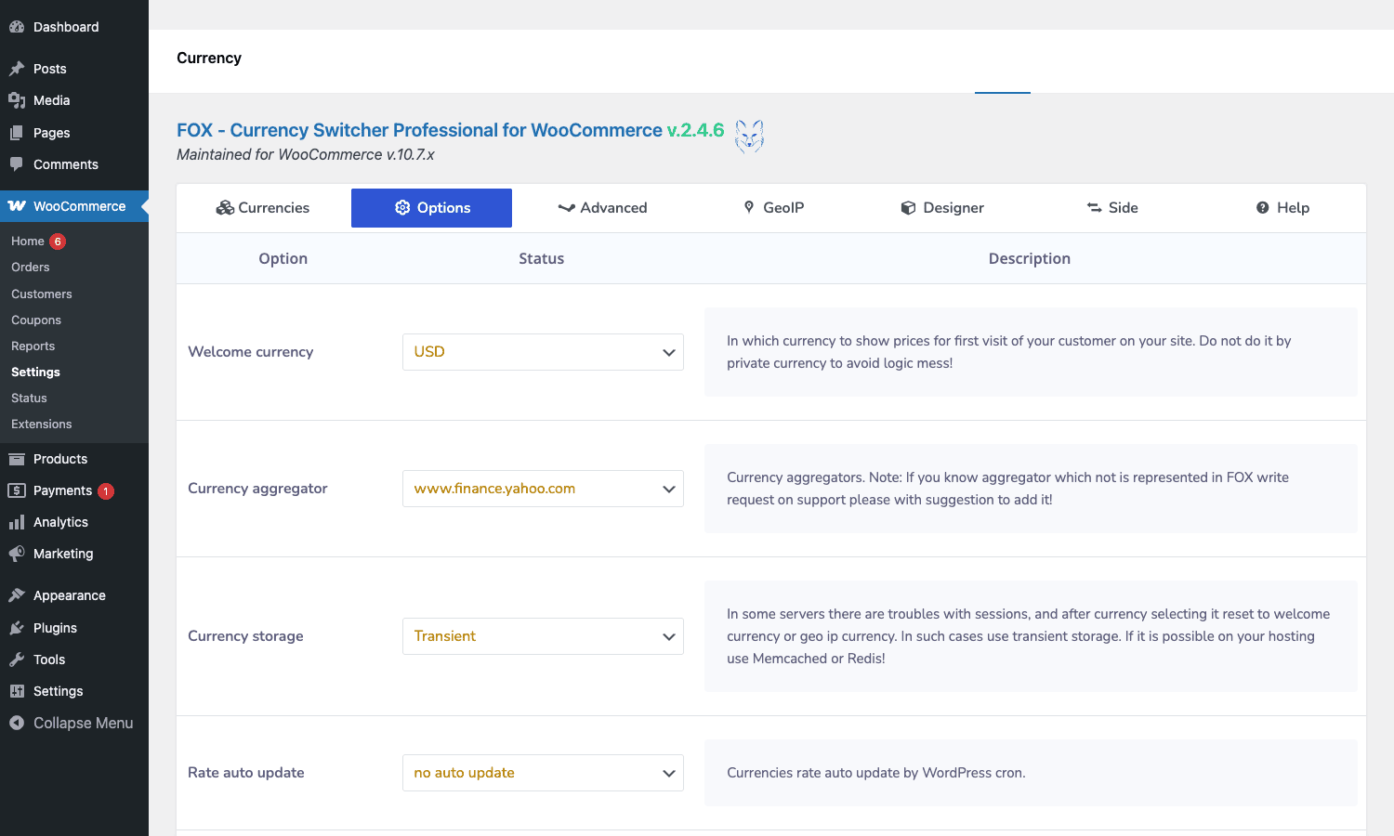This screenshot has height=836, width=1394.
Task: Open WooCommerce Status page
Action: tap(29, 398)
